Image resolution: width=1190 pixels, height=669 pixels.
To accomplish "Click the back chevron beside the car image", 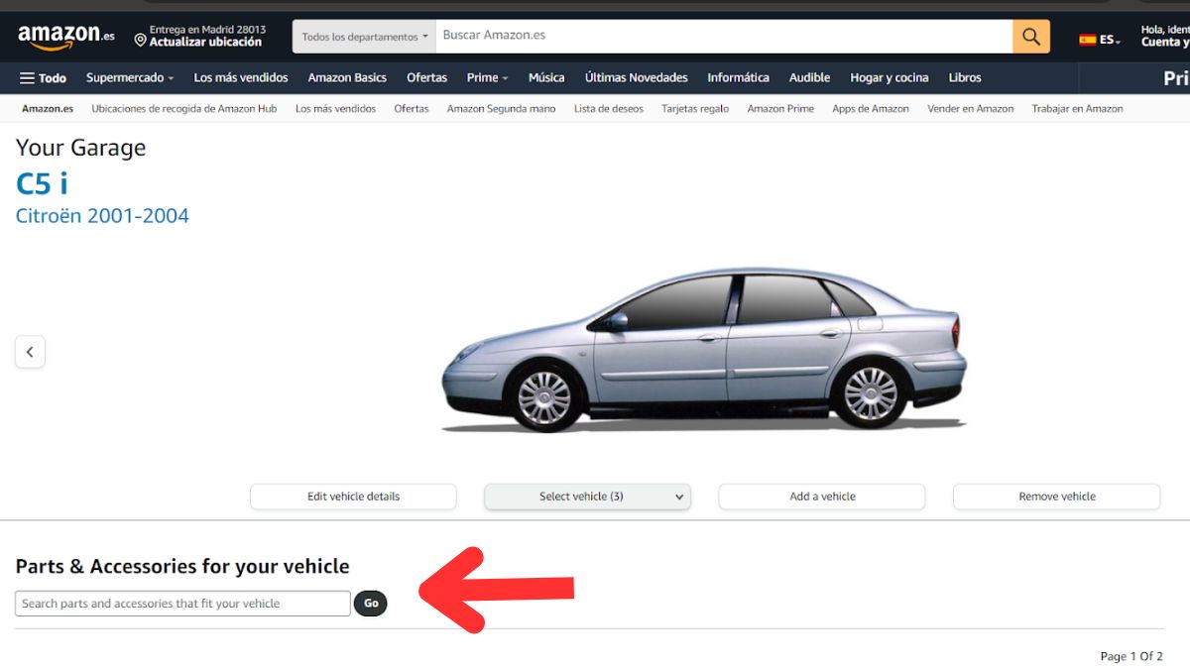I will pyautogui.click(x=30, y=351).
